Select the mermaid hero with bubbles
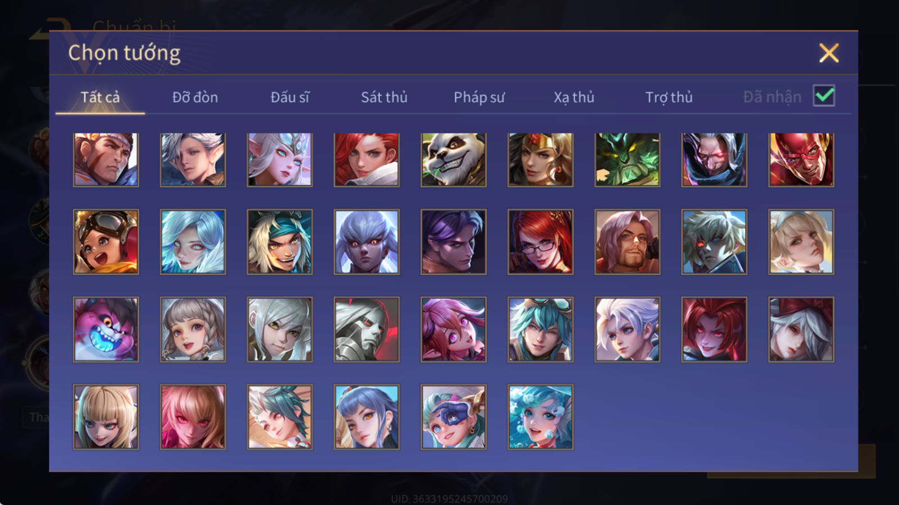This screenshot has width=899, height=505. coord(541,417)
